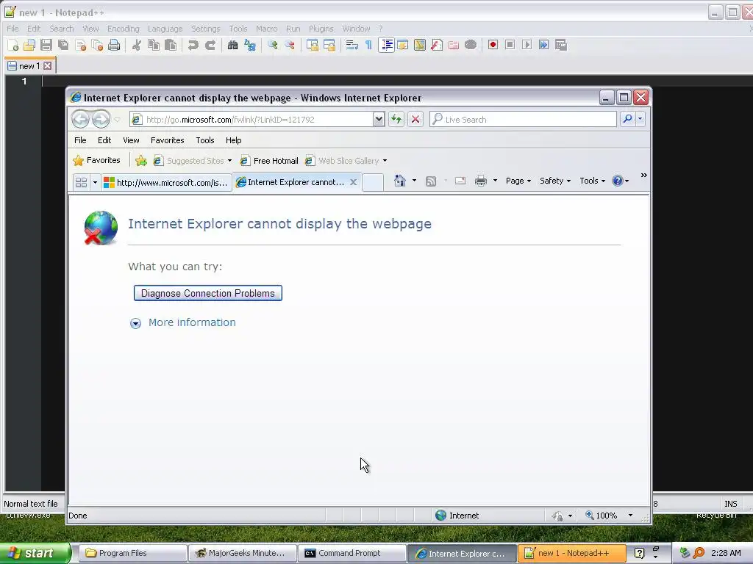Click the Windows start button
The width and height of the screenshot is (753, 564).
coord(35,554)
